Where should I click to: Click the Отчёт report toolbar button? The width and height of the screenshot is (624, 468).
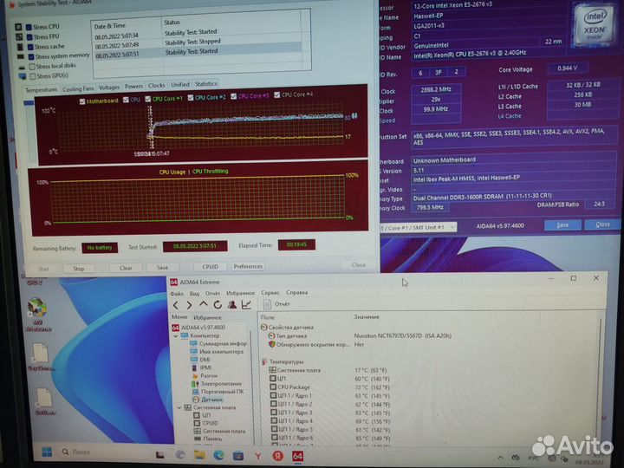point(276,304)
